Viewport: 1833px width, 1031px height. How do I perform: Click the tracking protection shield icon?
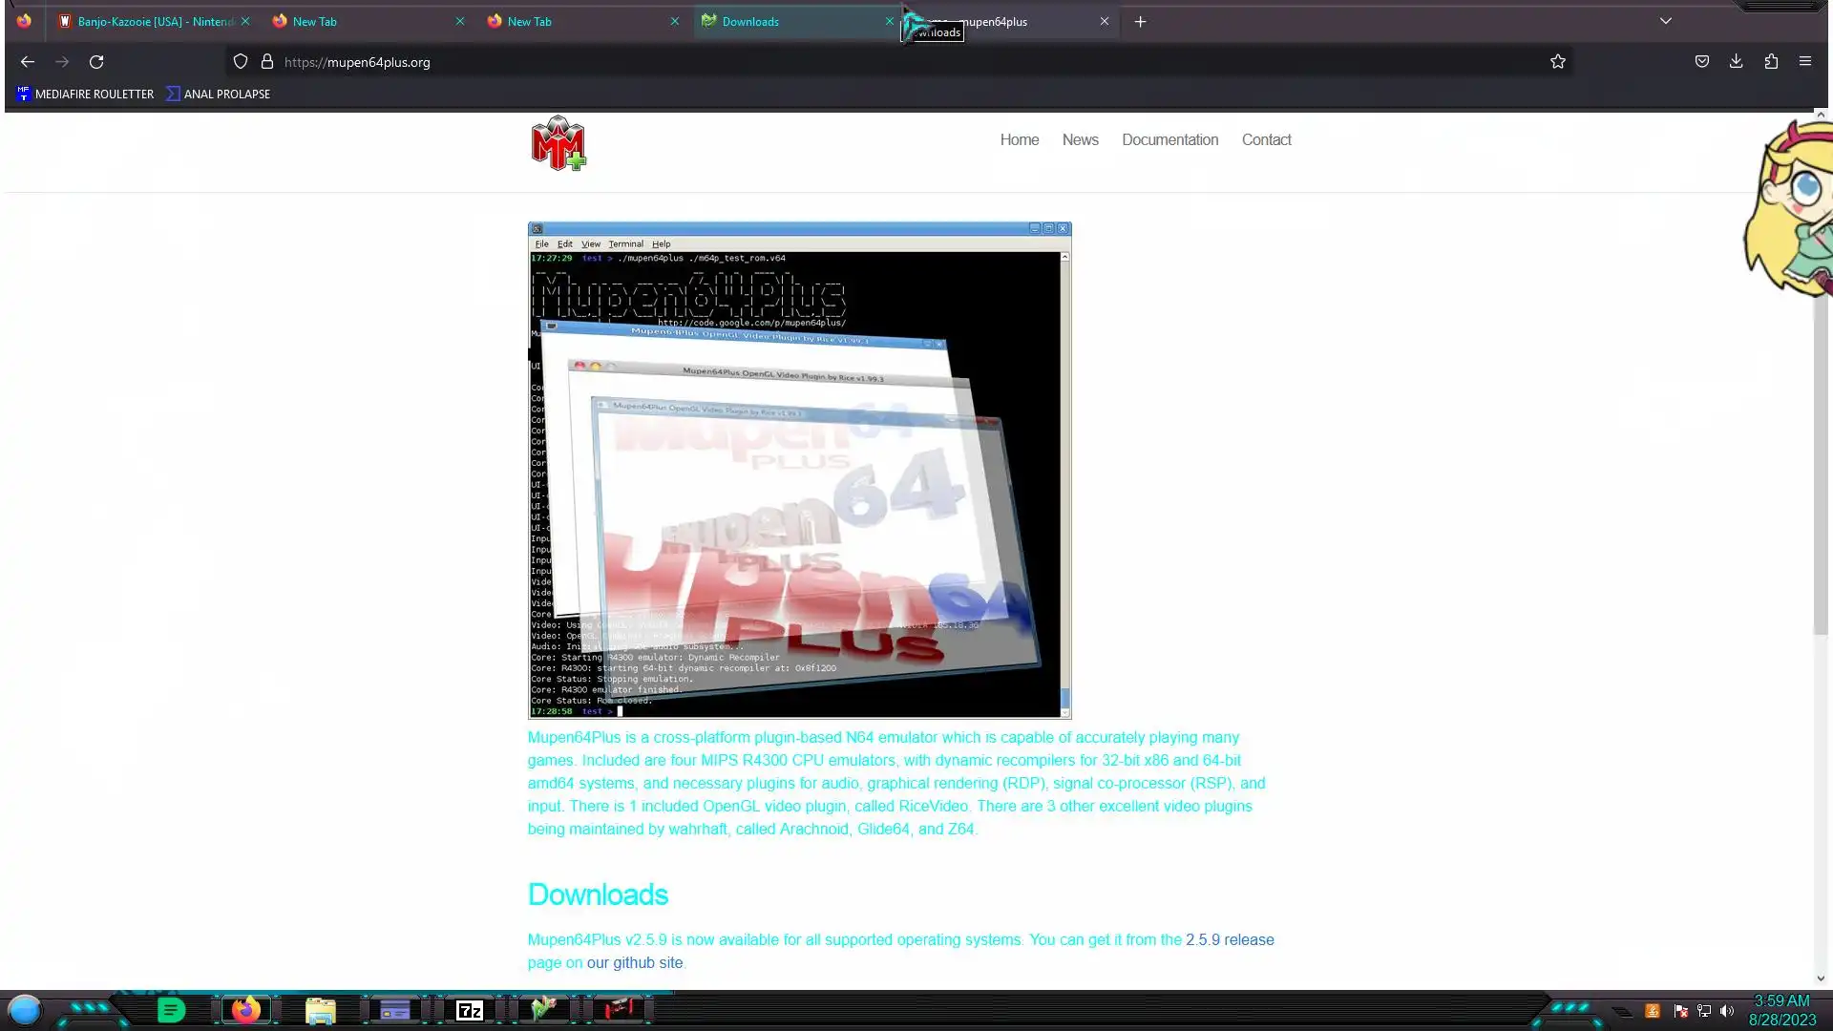pyautogui.click(x=241, y=62)
